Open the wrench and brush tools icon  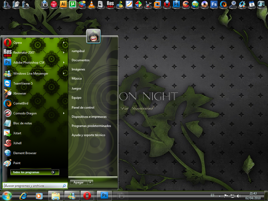pos(148,4)
